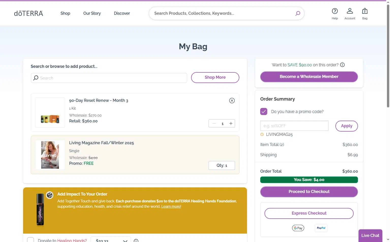Follow the Learn more! link
This screenshot has width=390, height=242.
click(x=171, y=206)
